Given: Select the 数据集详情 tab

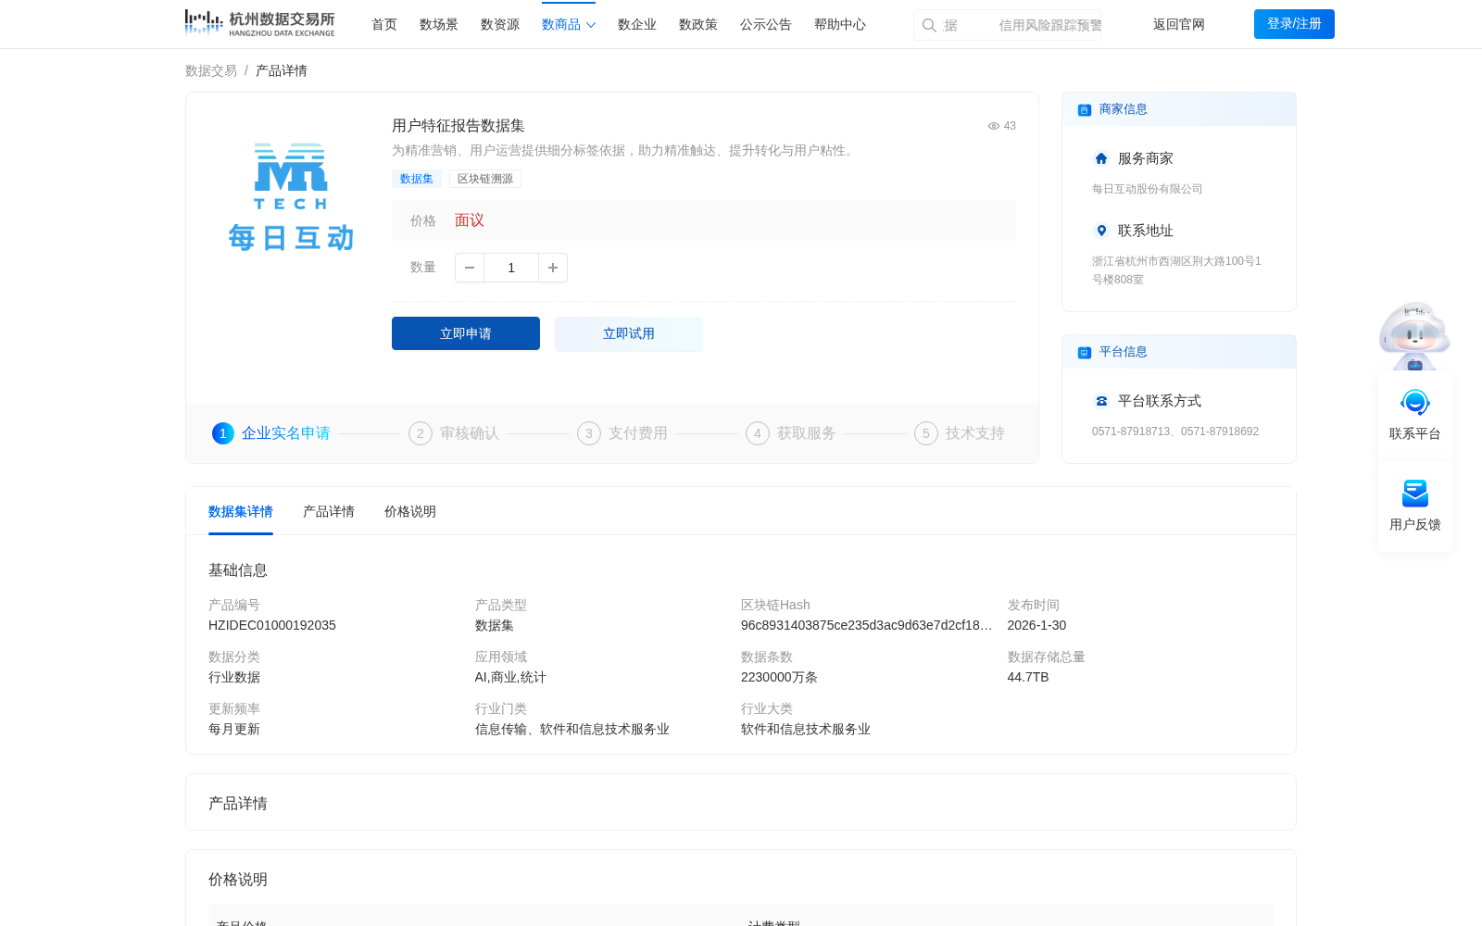Looking at the screenshot, I should 241,511.
